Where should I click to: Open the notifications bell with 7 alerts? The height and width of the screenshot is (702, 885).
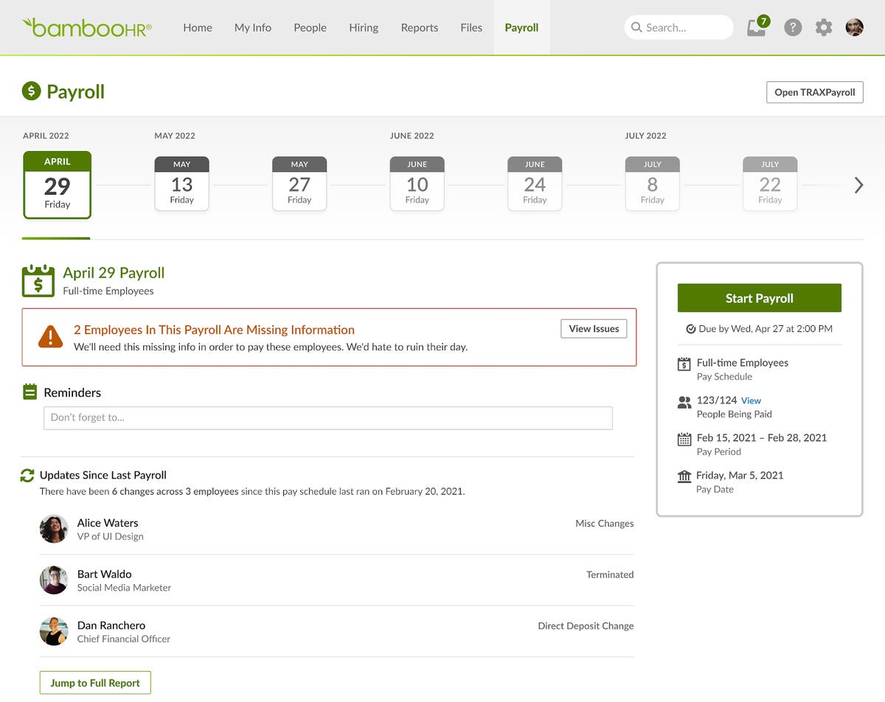pos(756,27)
